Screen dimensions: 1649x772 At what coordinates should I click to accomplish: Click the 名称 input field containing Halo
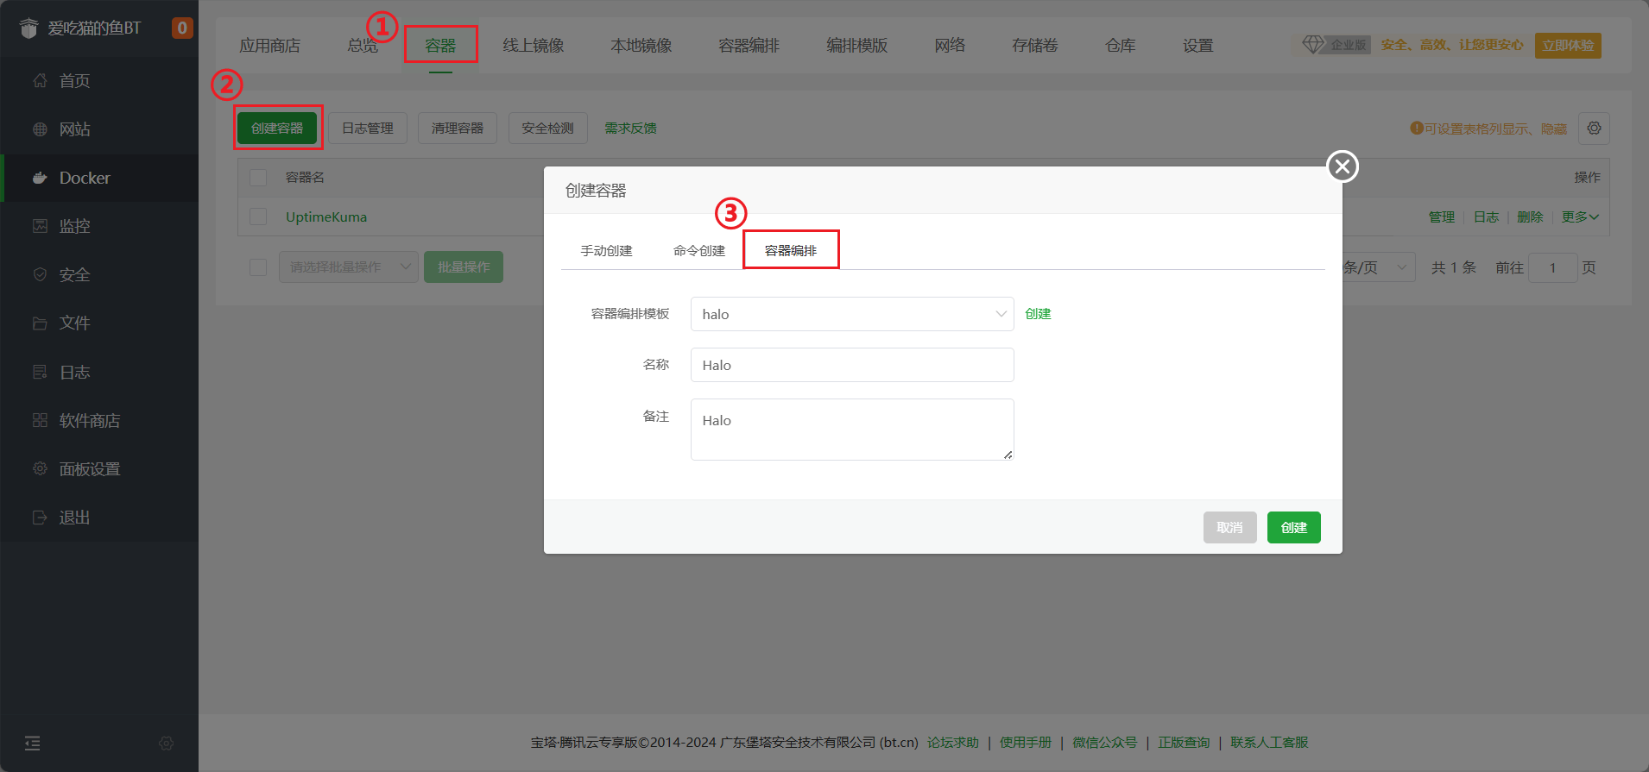pos(851,365)
